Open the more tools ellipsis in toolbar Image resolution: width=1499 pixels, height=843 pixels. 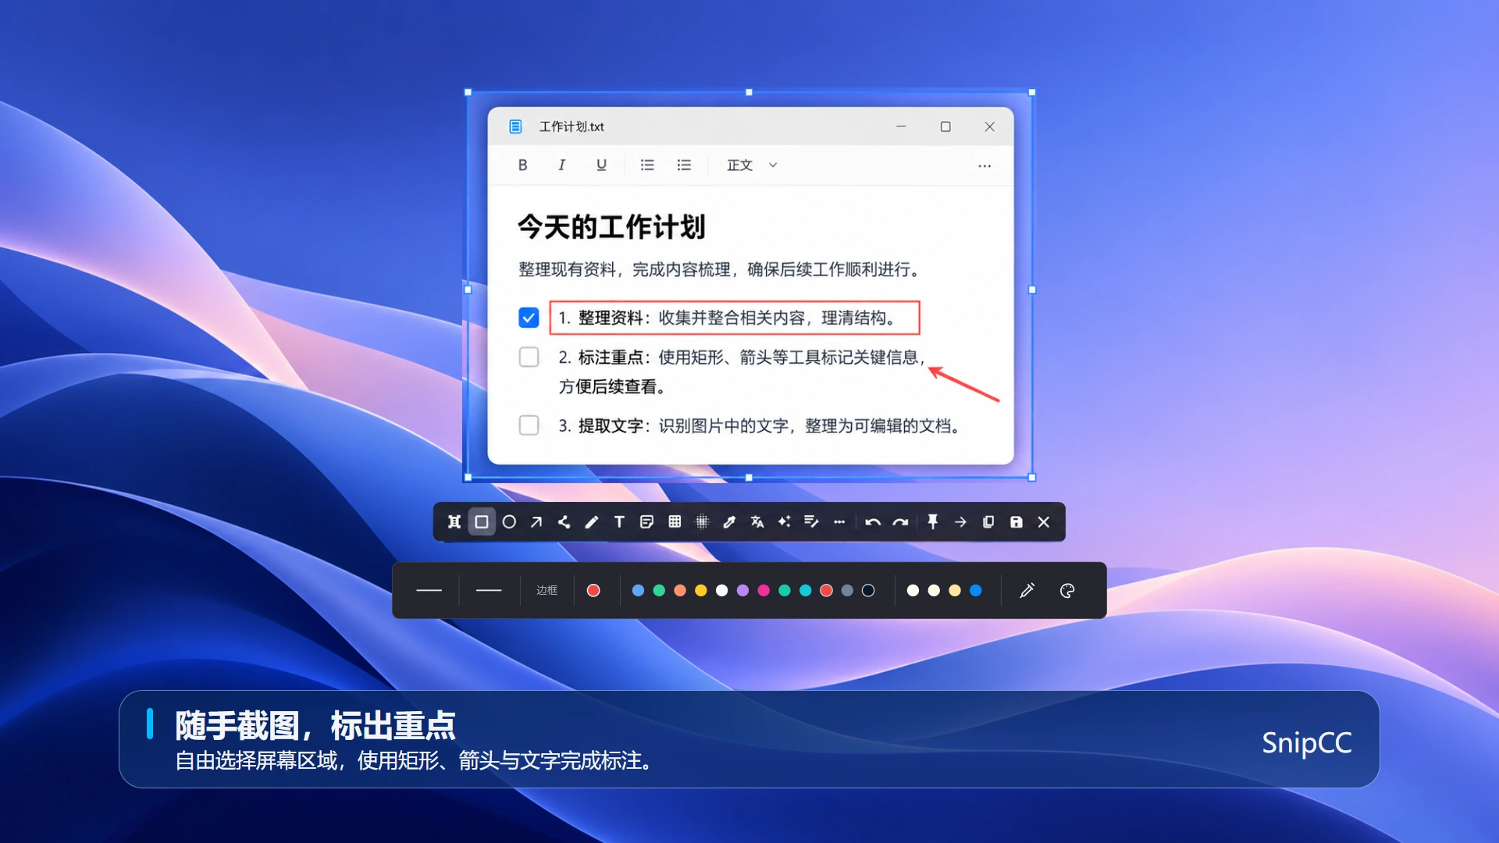pyautogui.click(x=839, y=522)
